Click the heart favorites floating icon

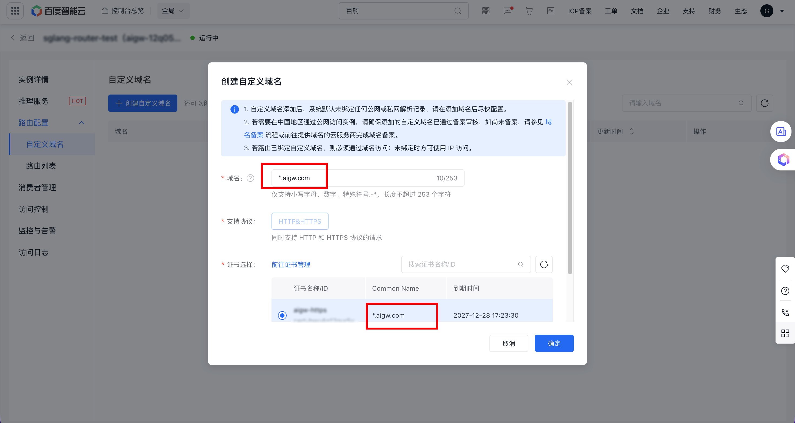pyautogui.click(x=785, y=269)
